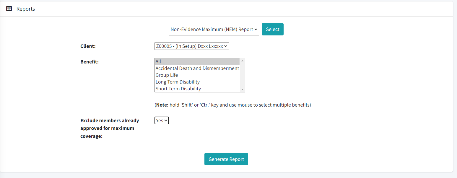Click the Reports table icon
Screen dimensions: 457x178
click(9, 9)
